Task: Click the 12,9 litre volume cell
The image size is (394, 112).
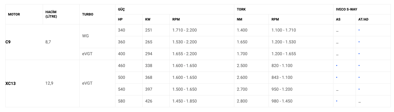Action: click(x=49, y=83)
